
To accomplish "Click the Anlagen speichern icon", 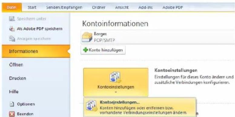I will [x=12, y=39].
